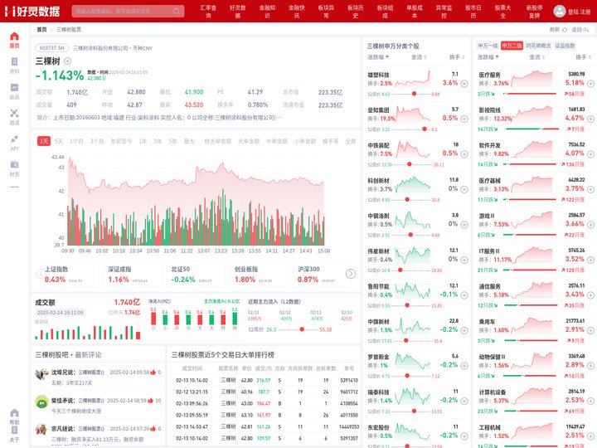Select the 3个月 chart range
The height and width of the screenshot is (448, 597).
tap(97, 141)
